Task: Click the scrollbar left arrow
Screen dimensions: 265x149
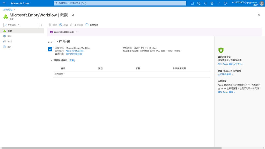Action: pyautogui.click(x=1, y=148)
